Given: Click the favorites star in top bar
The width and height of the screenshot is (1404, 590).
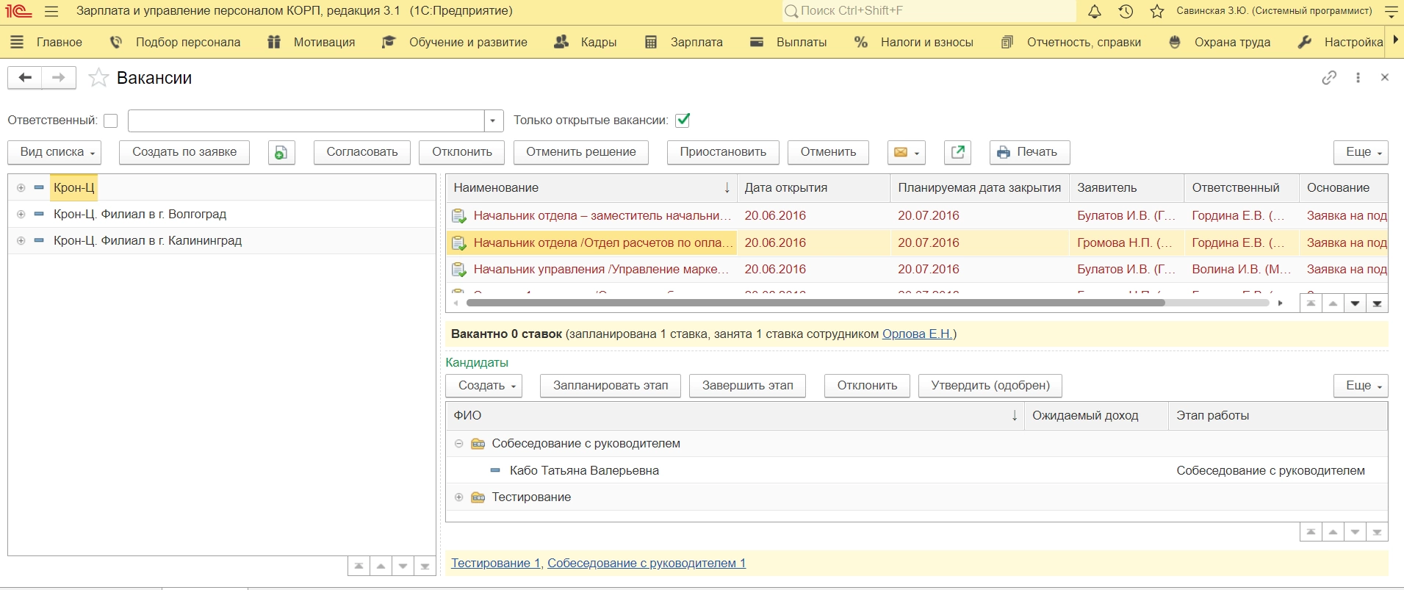Looking at the screenshot, I should click(x=1157, y=11).
